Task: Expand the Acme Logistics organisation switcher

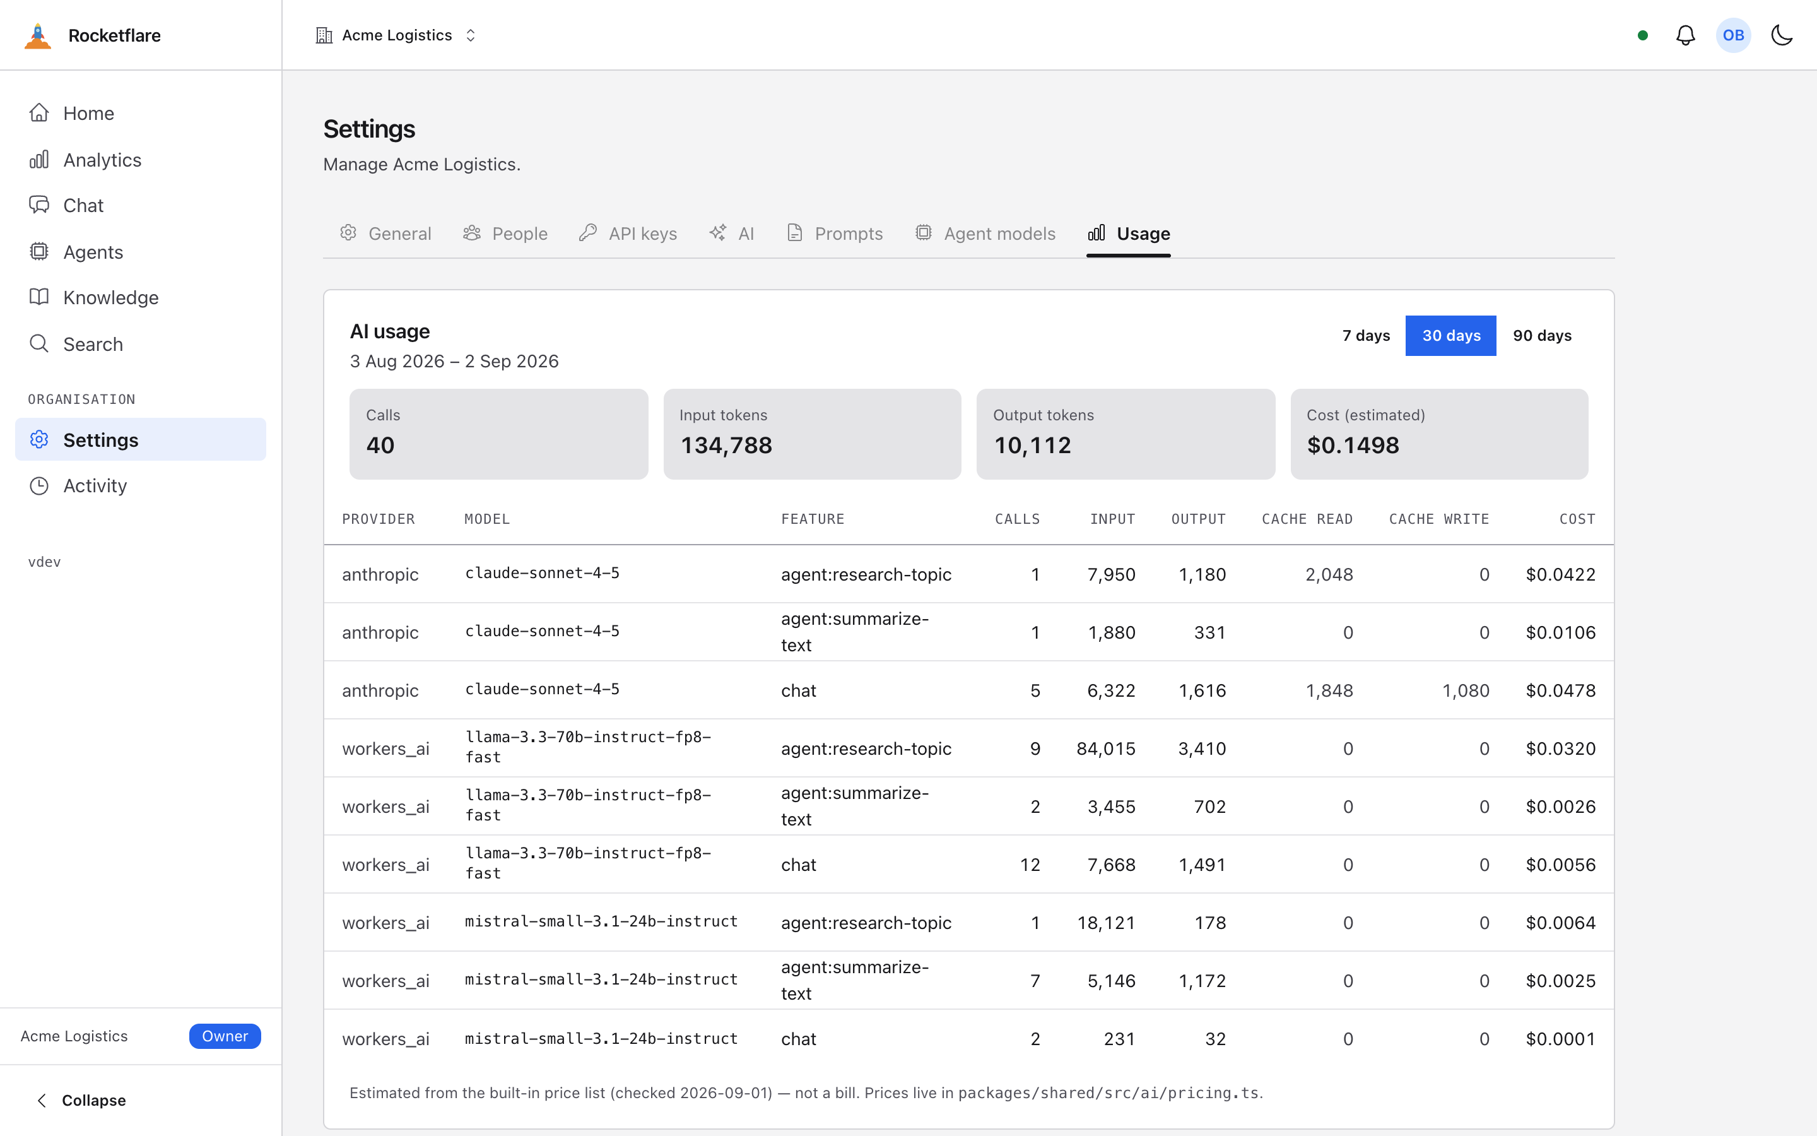Action: 396,35
